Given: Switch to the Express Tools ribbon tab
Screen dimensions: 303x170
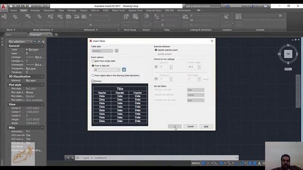Looking at the screenshot, I should [135, 10].
